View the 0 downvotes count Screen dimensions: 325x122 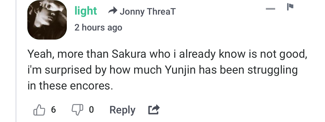click(91, 110)
